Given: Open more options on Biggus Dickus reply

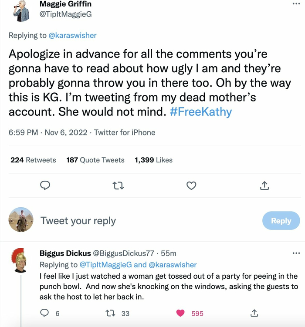Looking at the screenshot, I should (296, 253).
